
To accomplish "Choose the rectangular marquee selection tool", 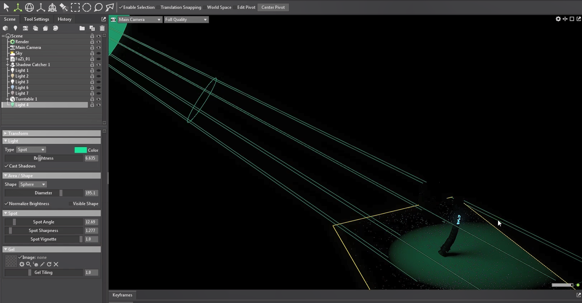I will point(75,7).
